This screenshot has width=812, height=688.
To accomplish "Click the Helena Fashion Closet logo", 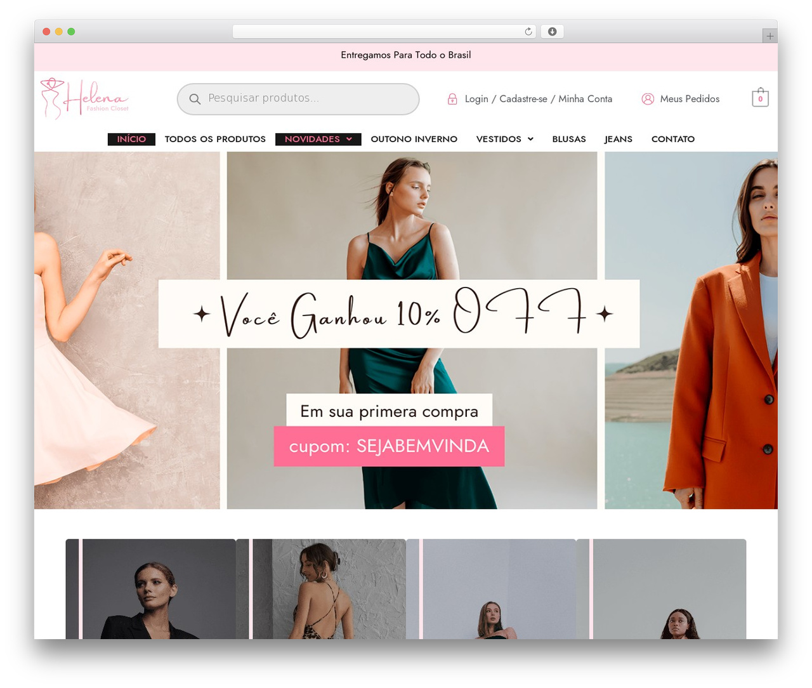I will 84,98.
